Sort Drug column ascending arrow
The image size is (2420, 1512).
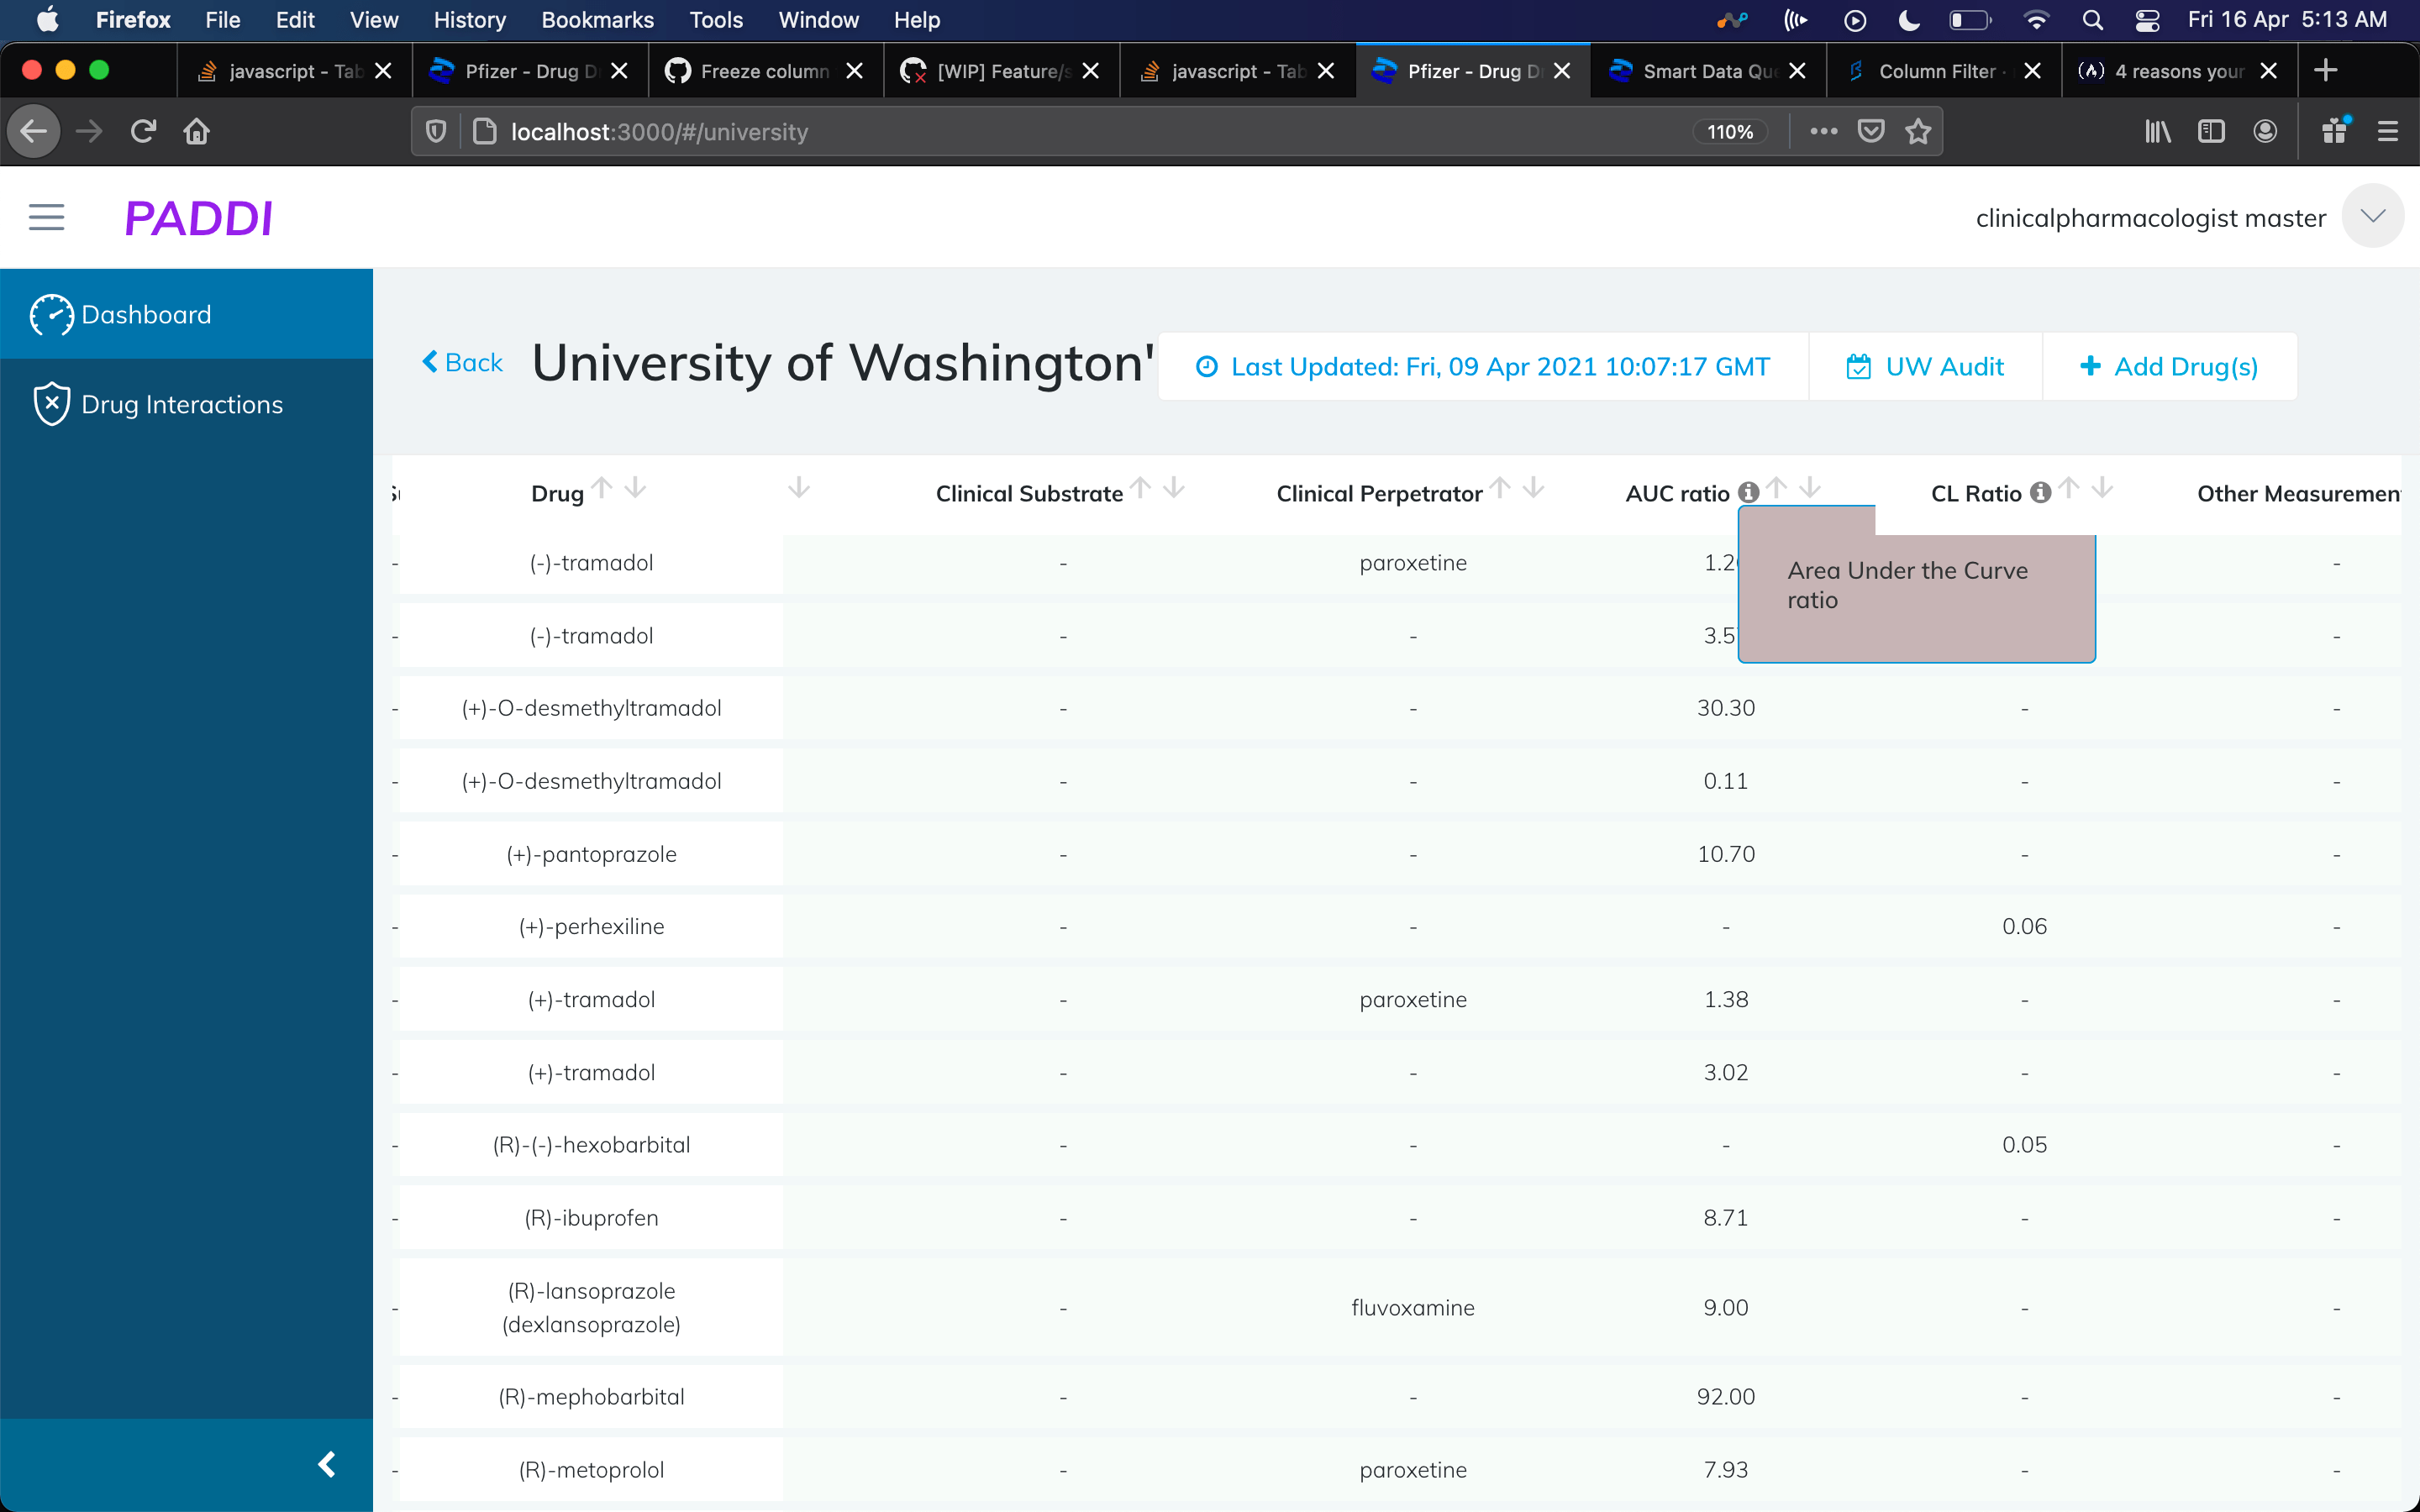click(x=602, y=487)
